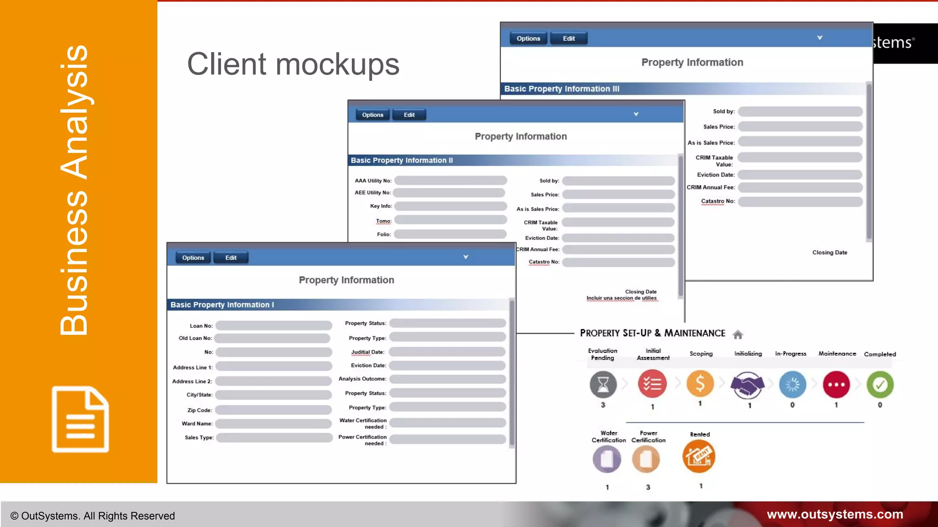Click the Folio input field
Image resolution: width=938 pixels, height=527 pixels.
click(450, 234)
